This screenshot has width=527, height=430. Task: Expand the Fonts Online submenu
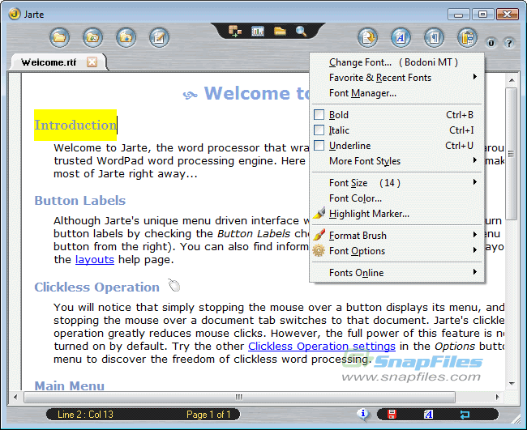click(x=396, y=273)
